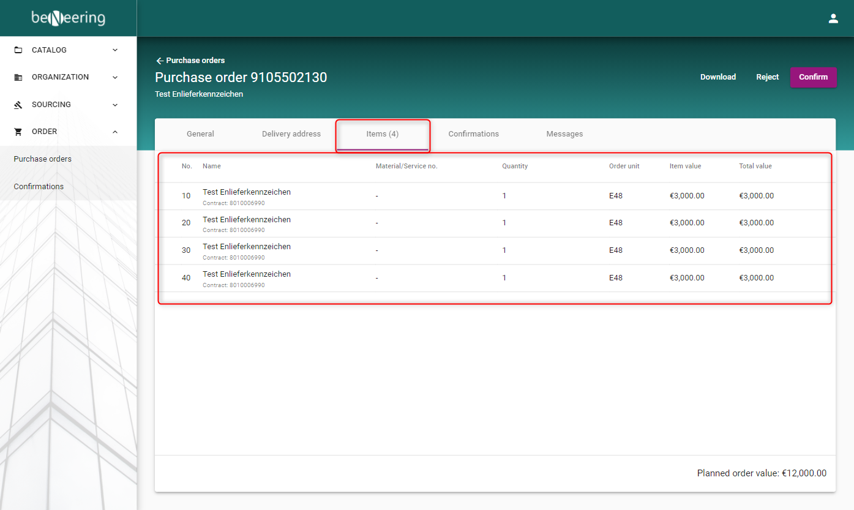Image resolution: width=854 pixels, height=510 pixels.
Task: Reject the purchase order
Action: tap(767, 77)
